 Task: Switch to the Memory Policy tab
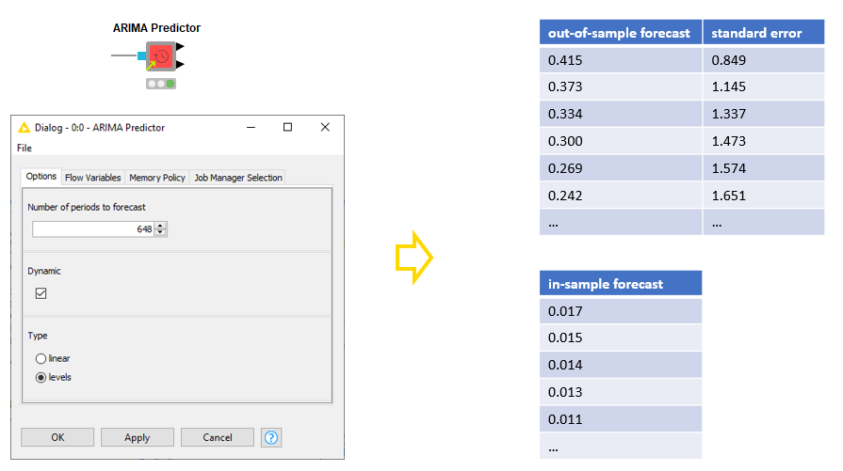(157, 178)
